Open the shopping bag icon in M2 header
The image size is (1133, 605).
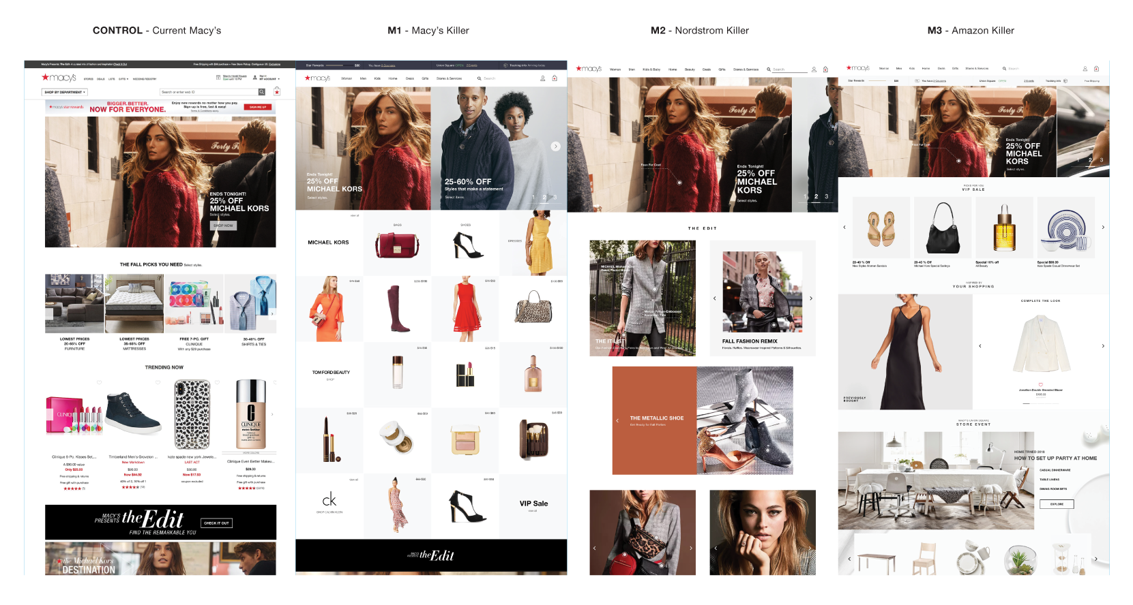pyautogui.click(x=825, y=69)
